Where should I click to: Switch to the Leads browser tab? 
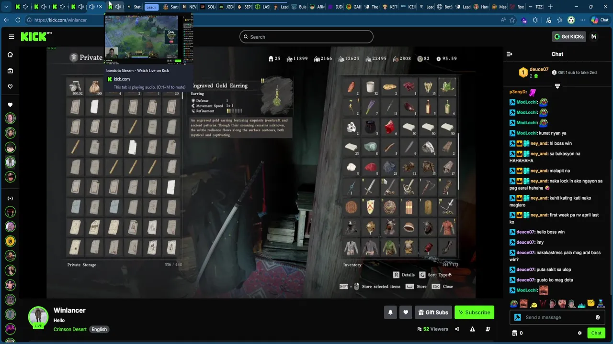coord(151,7)
